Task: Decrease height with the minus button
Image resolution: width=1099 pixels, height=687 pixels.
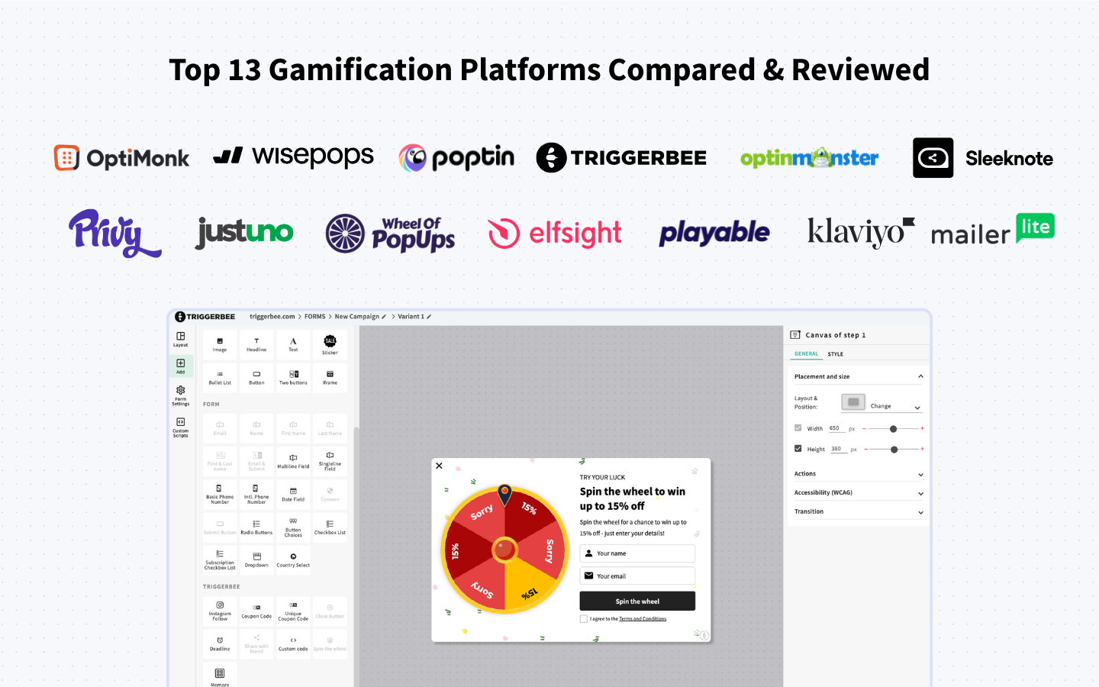Action: pyautogui.click(x=865, y=449)
